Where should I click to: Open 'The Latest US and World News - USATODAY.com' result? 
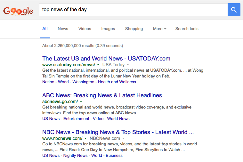click(x=106, y=59)
